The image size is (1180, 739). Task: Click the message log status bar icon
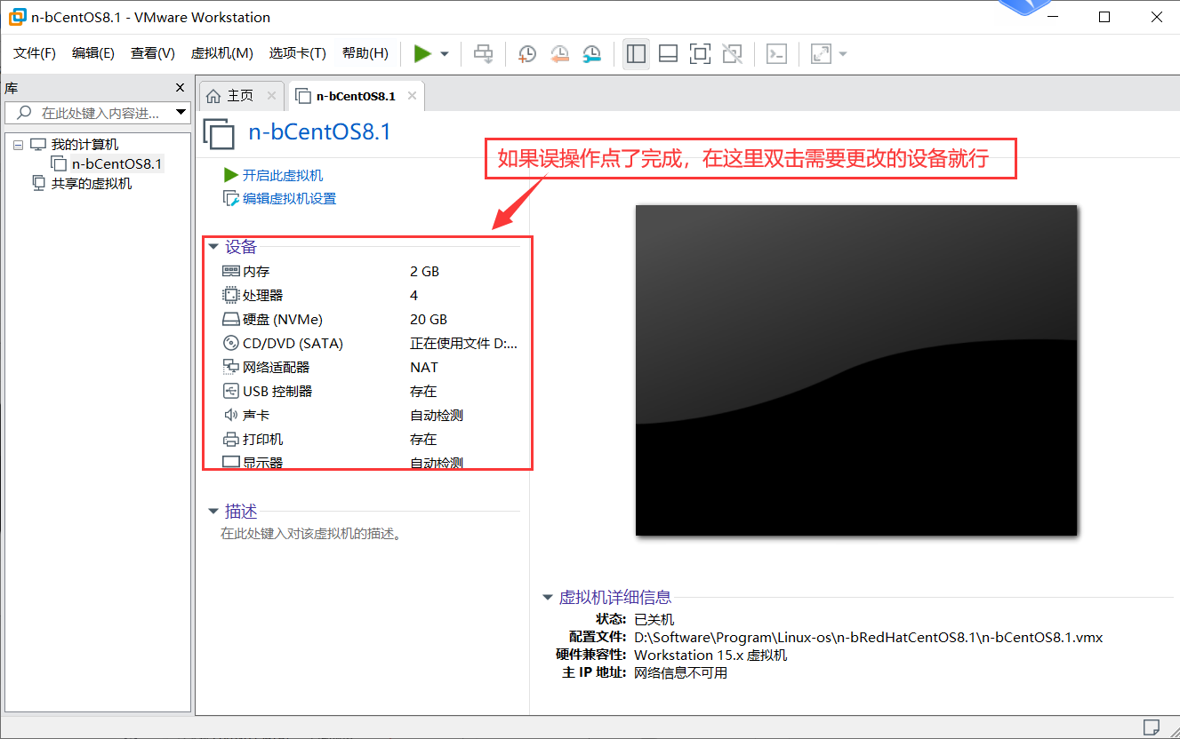click(1152, 727)
